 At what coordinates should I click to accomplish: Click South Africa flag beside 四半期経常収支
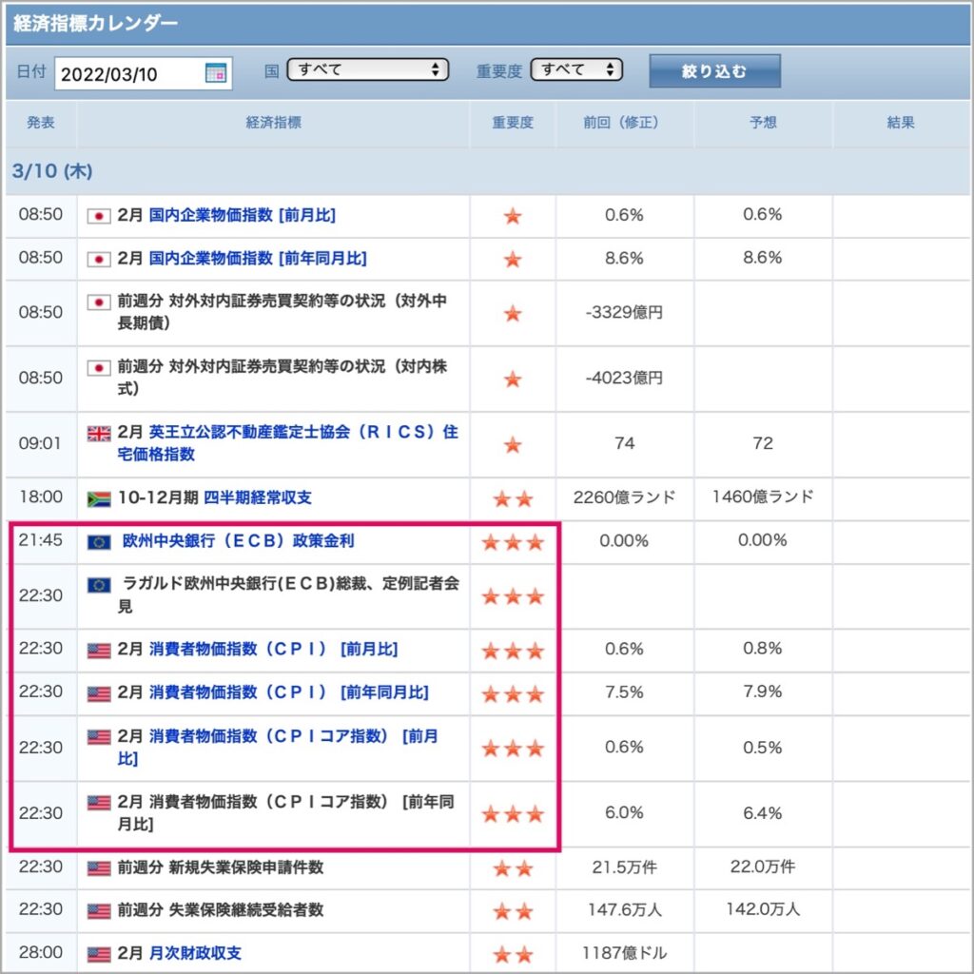pyautogui.click(x=99, y=498)
